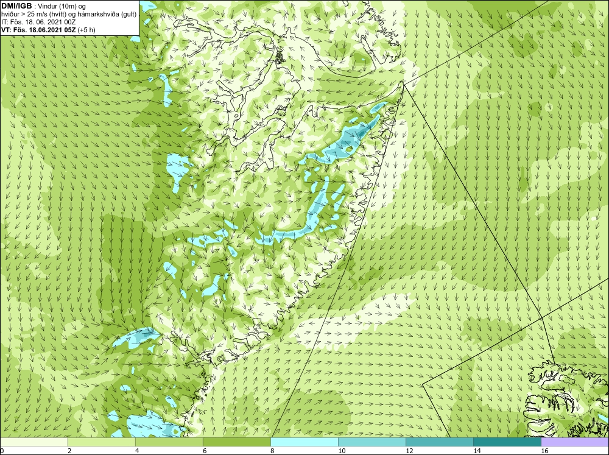Screen dimensions: 609x455
Task: Click the 12–14 m/s teal legend swatch
Action: [440, 442]
